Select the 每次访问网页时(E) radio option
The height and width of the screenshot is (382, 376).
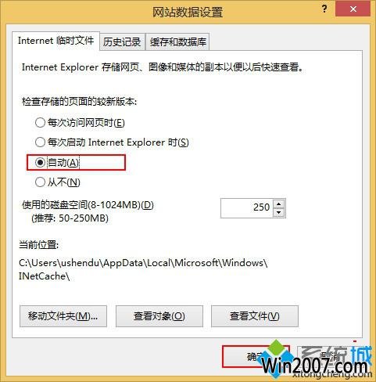tap(80, 122)
